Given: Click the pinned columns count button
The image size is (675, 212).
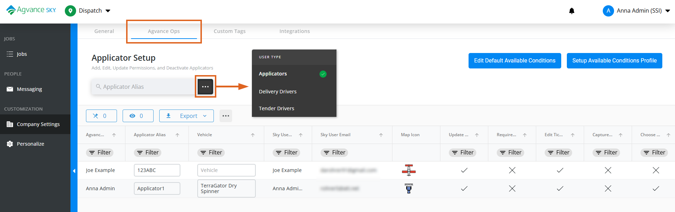Looking at the screenshot, I should coord(101,116).
